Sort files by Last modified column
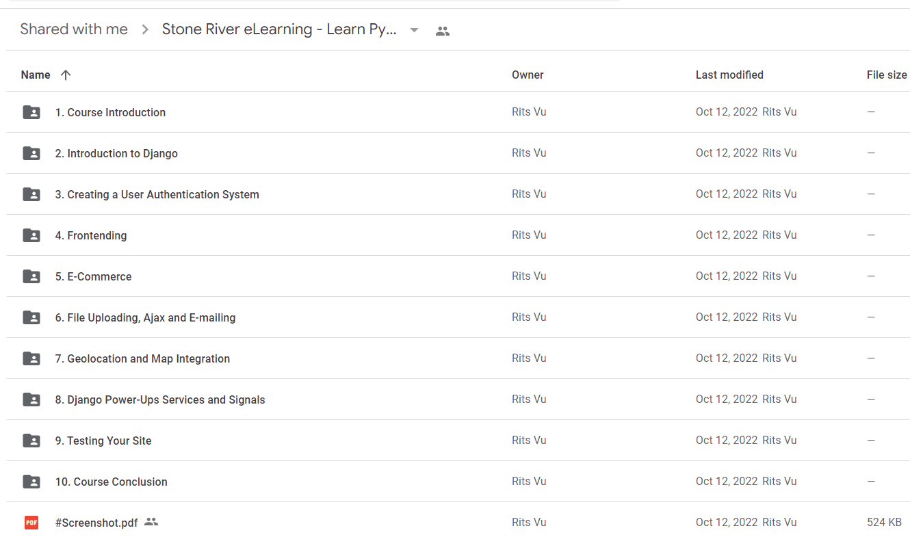910x537 pixels. [729, 75]
